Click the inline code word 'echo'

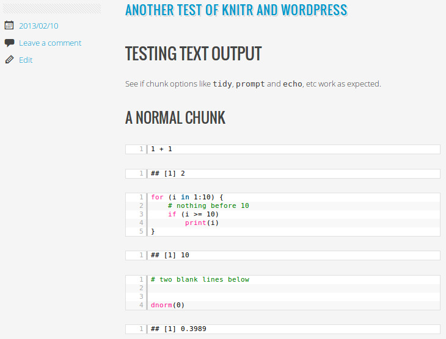(x=293, y=84)
